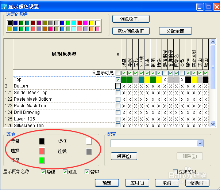
Task: Click the 默认调色板 default palette button
Action: 131,31
